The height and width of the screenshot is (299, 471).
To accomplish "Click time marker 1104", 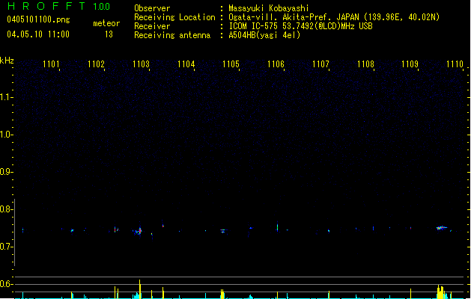I will 186,64.
